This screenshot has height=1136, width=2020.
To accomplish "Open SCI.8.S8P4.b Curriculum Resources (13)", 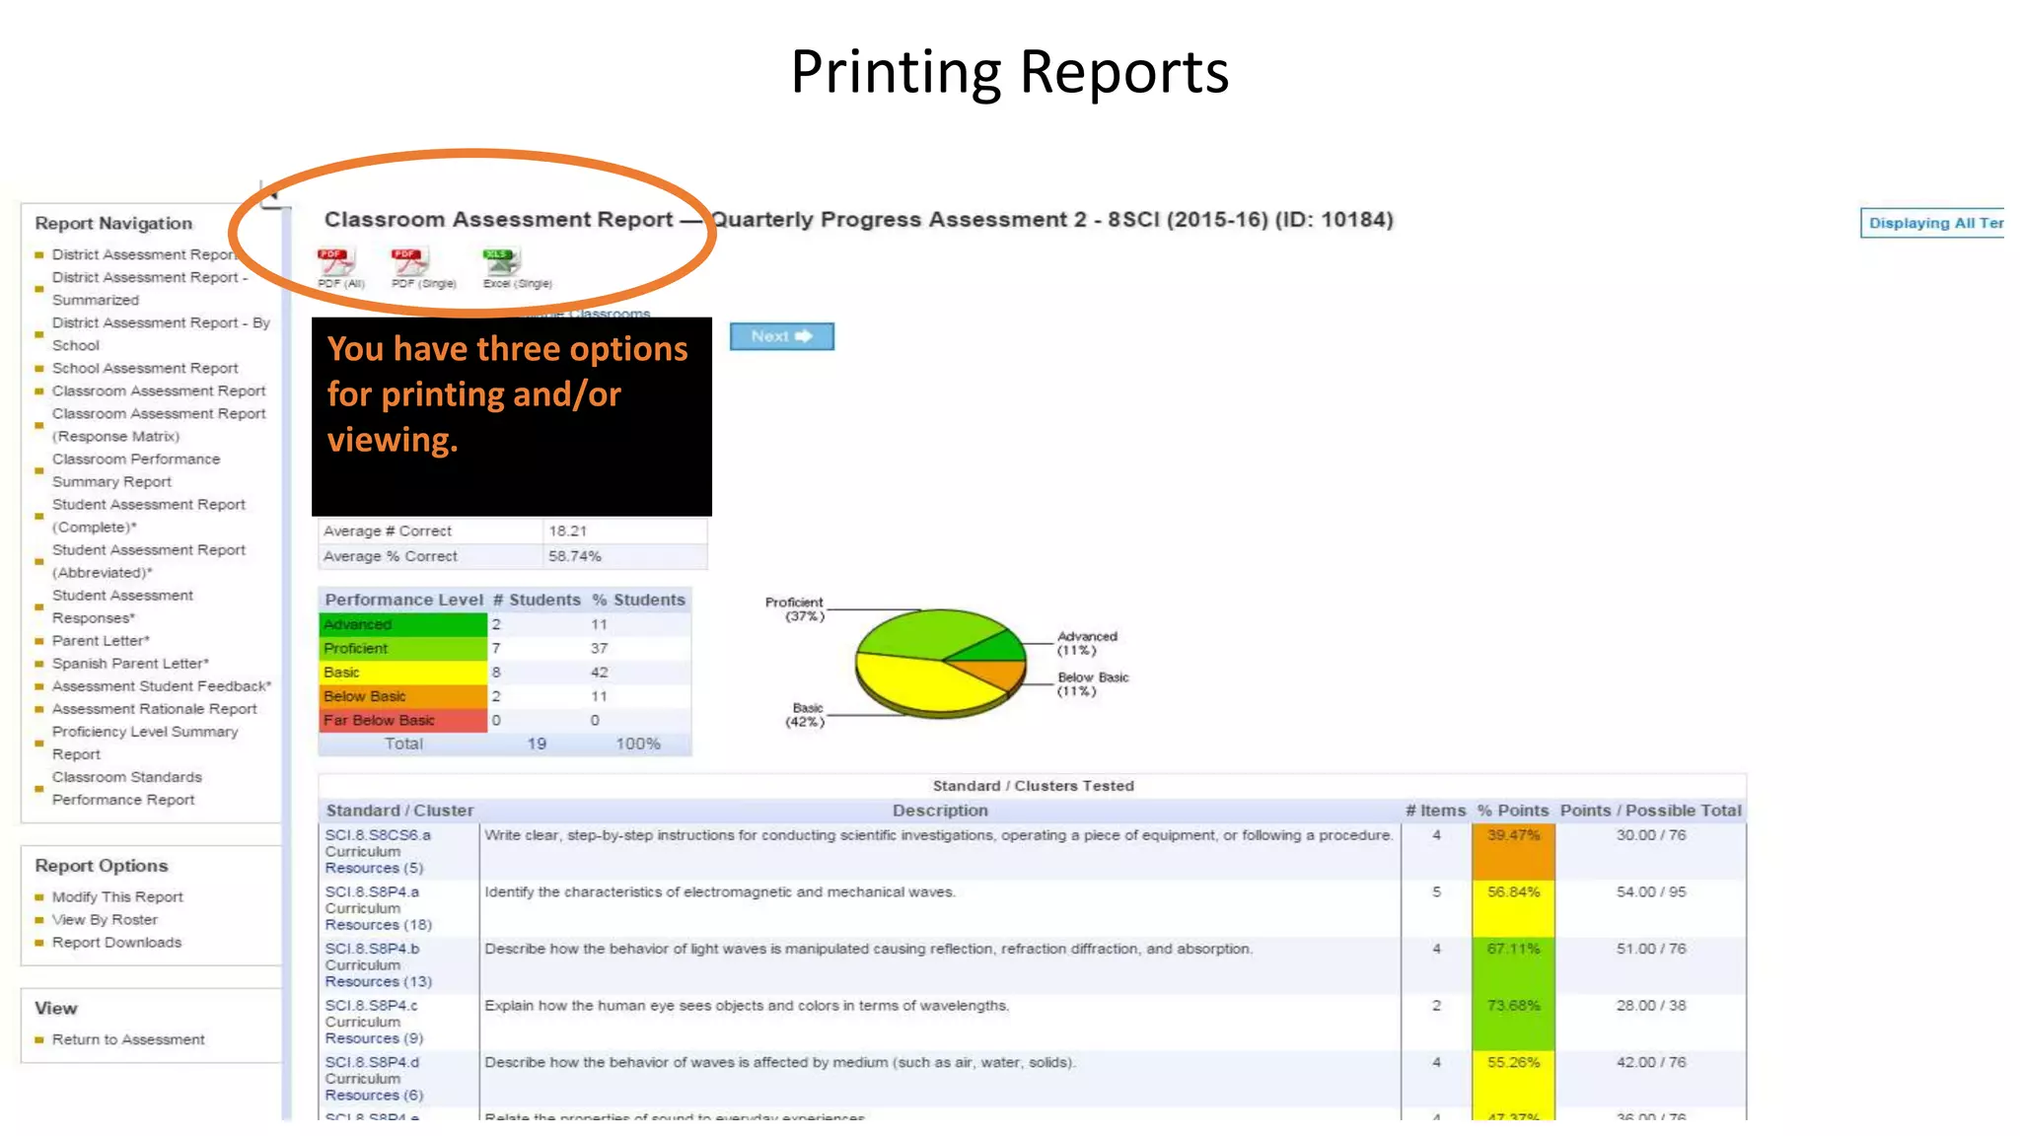I will (x=379, y=981).
